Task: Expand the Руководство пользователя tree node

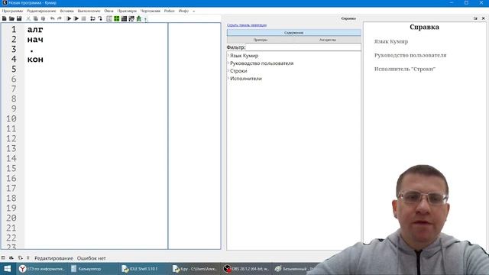Action: tap(228, 63)
